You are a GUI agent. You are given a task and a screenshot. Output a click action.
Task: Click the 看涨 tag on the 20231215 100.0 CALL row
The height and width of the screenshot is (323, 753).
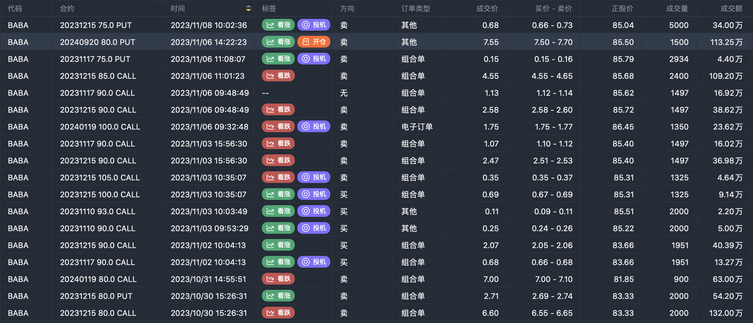coord(278,194)
